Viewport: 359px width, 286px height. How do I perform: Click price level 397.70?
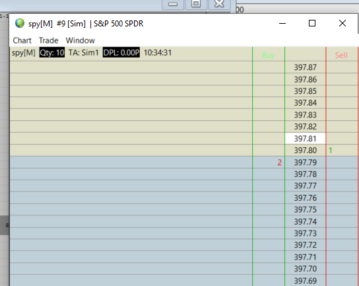305,269
